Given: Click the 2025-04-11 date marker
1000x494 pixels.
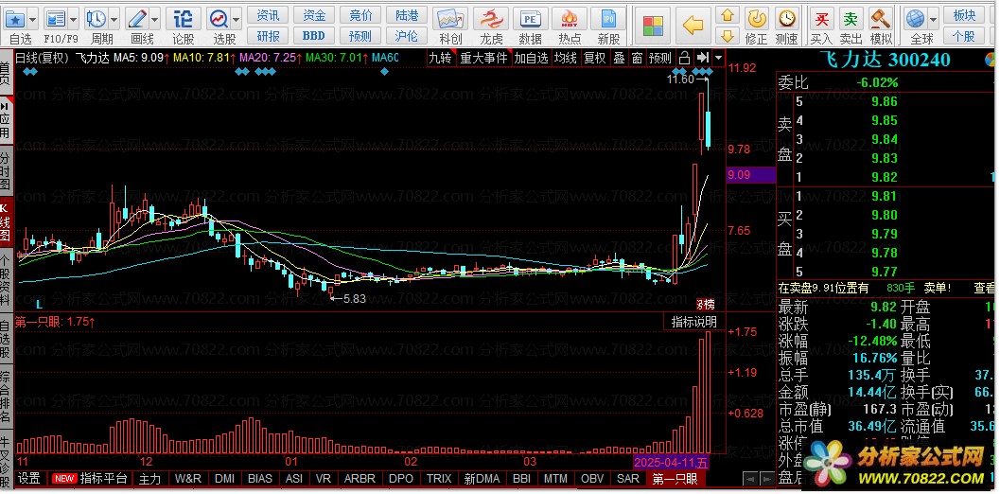Looking at the screenshot, I should [x=670, y=462].
